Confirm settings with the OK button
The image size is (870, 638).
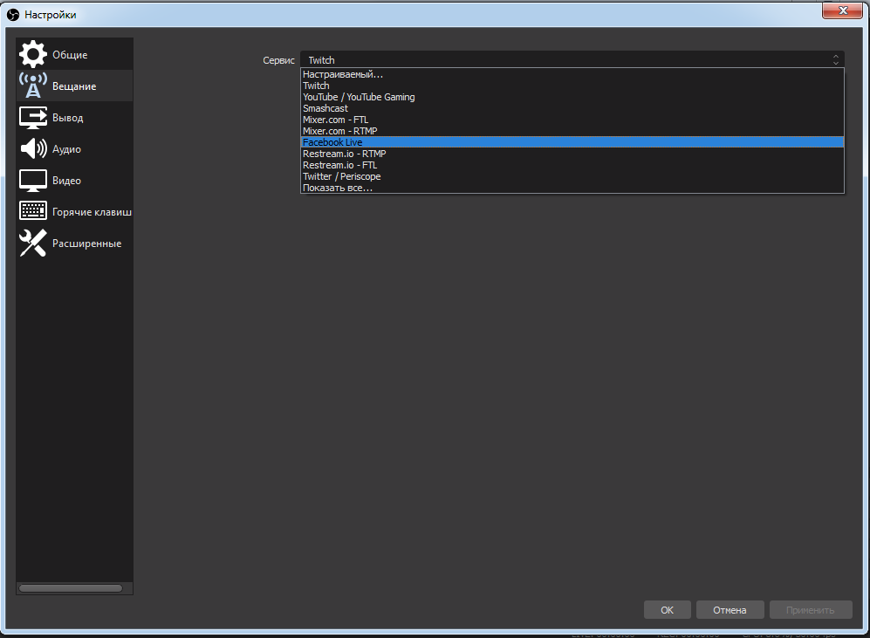tap(667, 610)
